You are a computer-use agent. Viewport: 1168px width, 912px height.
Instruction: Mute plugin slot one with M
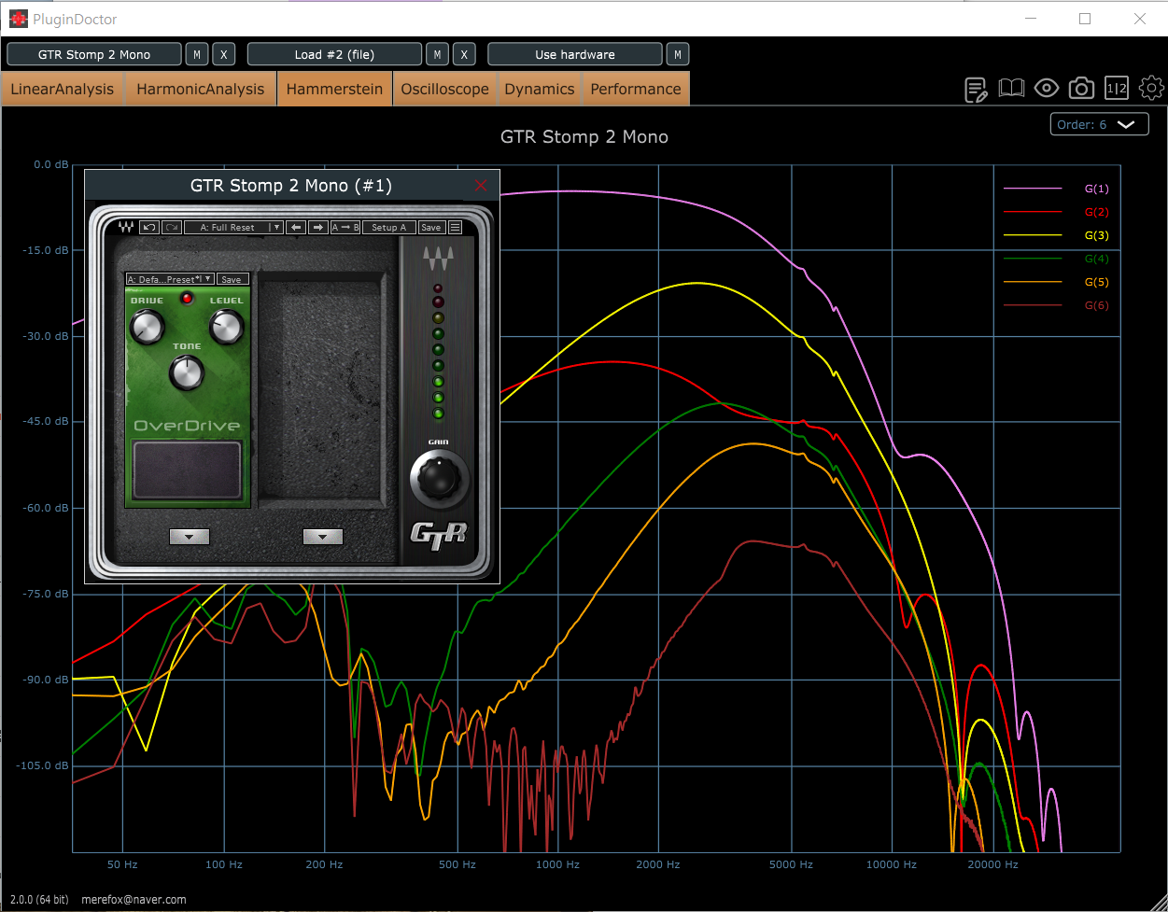(197, 54)
